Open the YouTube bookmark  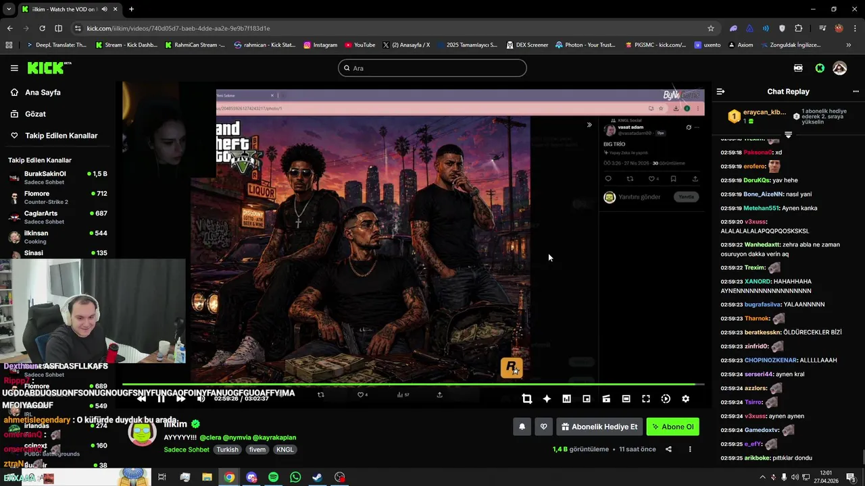click(x=360, y=45)
